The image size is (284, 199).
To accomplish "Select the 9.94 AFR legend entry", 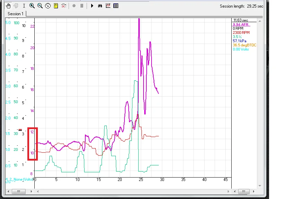I will click(241, 25).
